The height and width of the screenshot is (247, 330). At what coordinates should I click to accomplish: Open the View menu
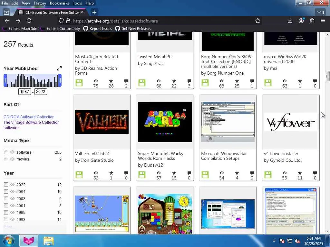click(26, 3)
